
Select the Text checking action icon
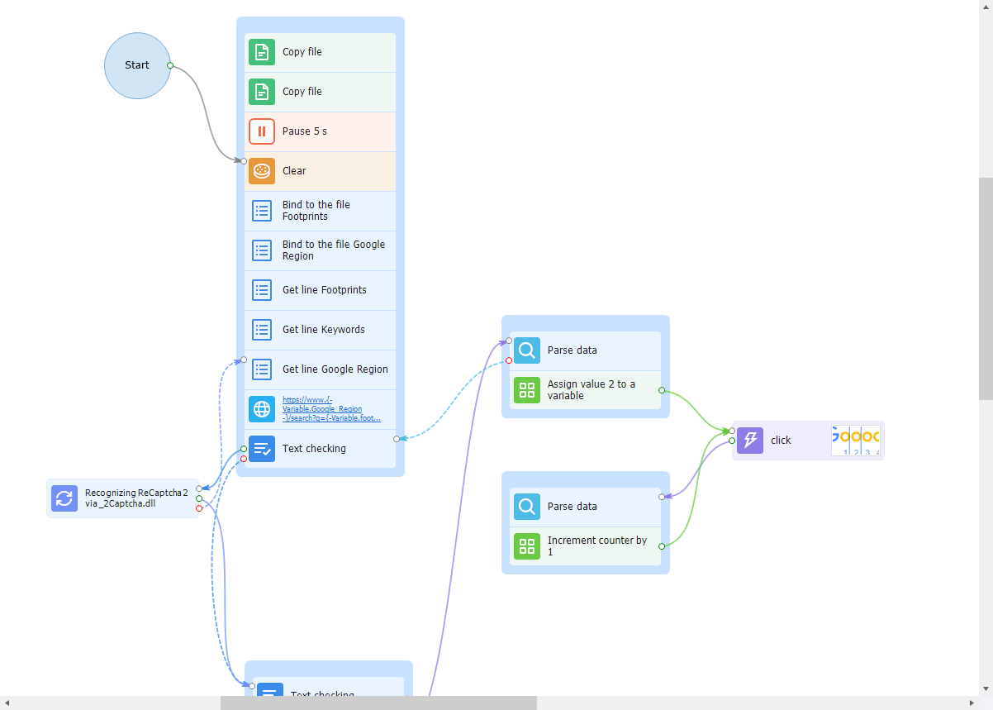(262, 449)
